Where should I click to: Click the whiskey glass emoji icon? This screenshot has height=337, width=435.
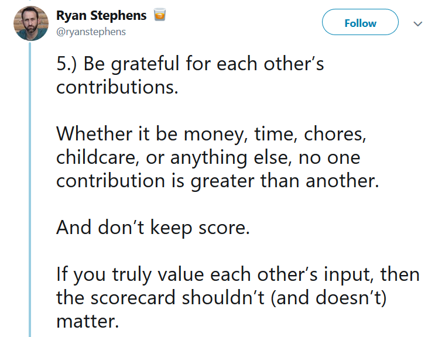160,15
